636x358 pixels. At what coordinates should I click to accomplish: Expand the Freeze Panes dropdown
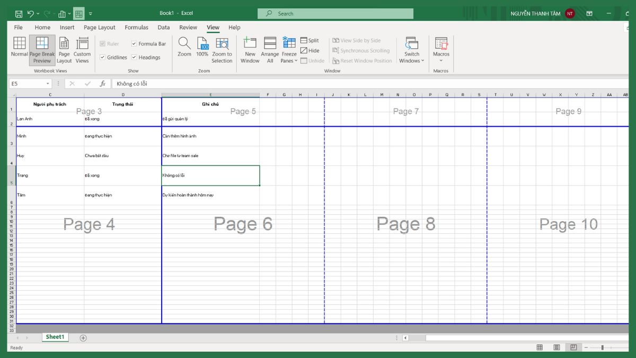pyautogui.click(x=289, y=61)
